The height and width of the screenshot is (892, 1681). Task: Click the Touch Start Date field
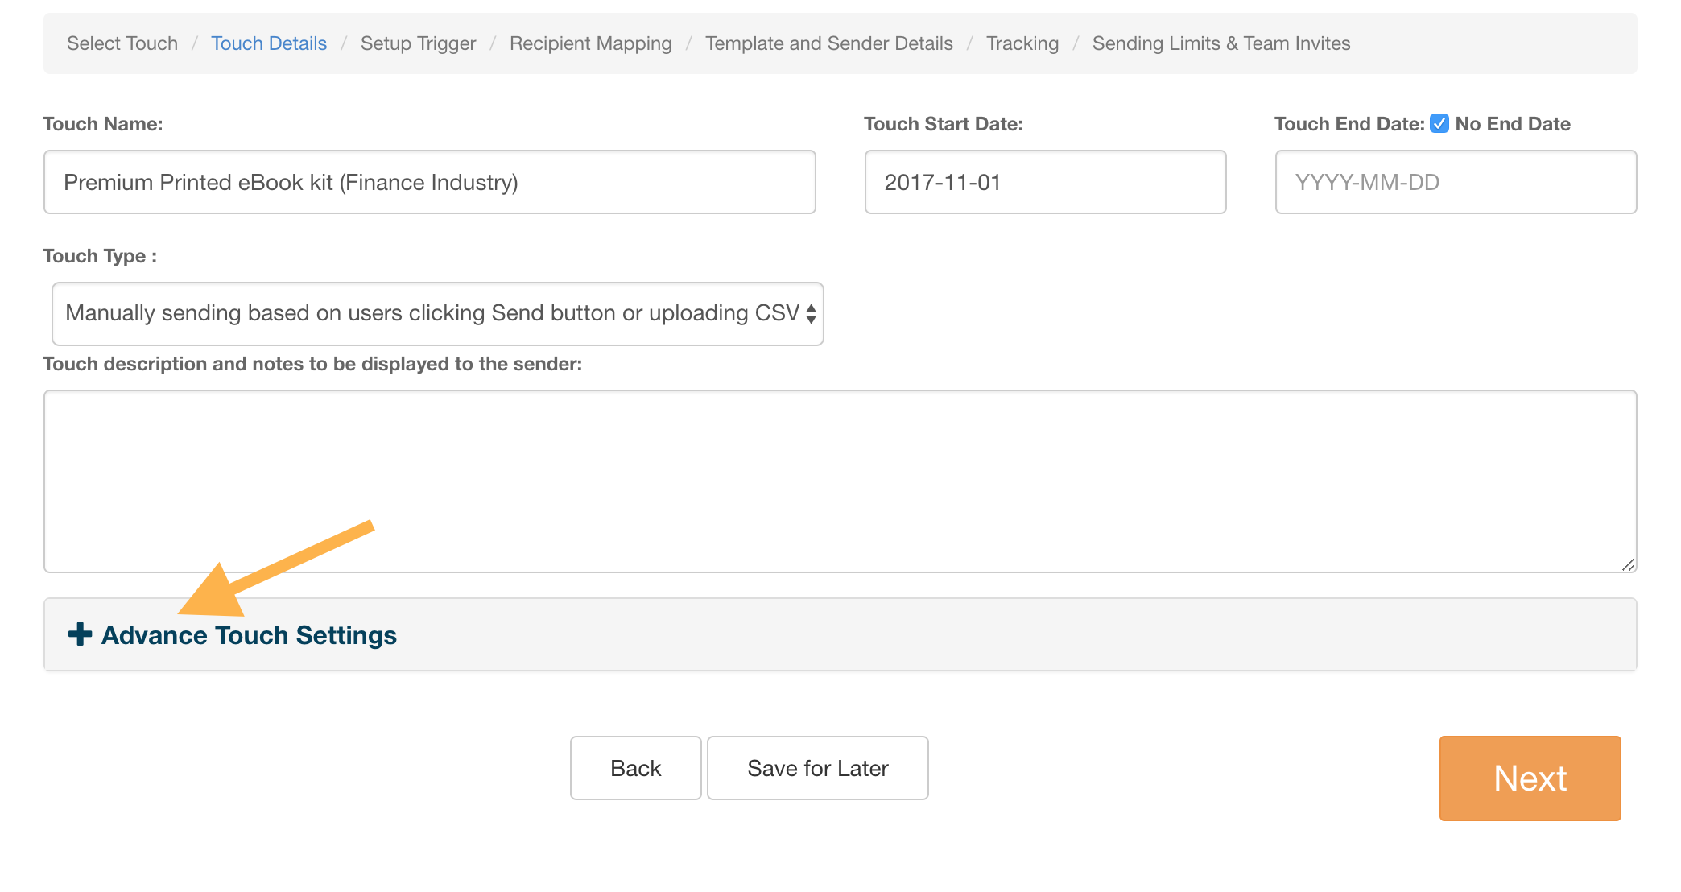(1044, 183)
